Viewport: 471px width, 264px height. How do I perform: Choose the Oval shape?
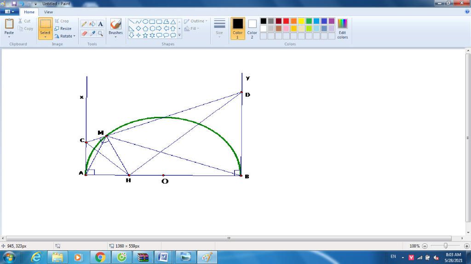coord(145,22)
